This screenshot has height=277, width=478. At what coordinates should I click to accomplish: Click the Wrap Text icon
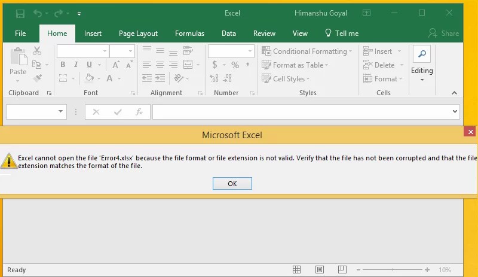188,51
